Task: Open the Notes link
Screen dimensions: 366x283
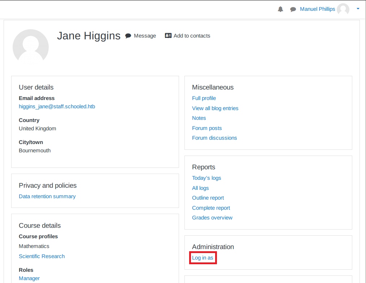Action: [199, 118]
